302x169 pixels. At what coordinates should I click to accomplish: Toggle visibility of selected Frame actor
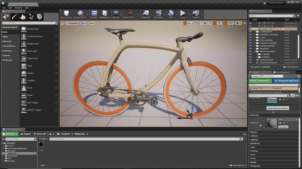click(x=251, y=29)
